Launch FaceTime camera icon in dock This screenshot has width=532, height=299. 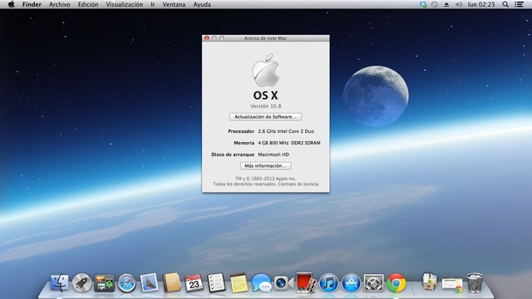point(283,282)
